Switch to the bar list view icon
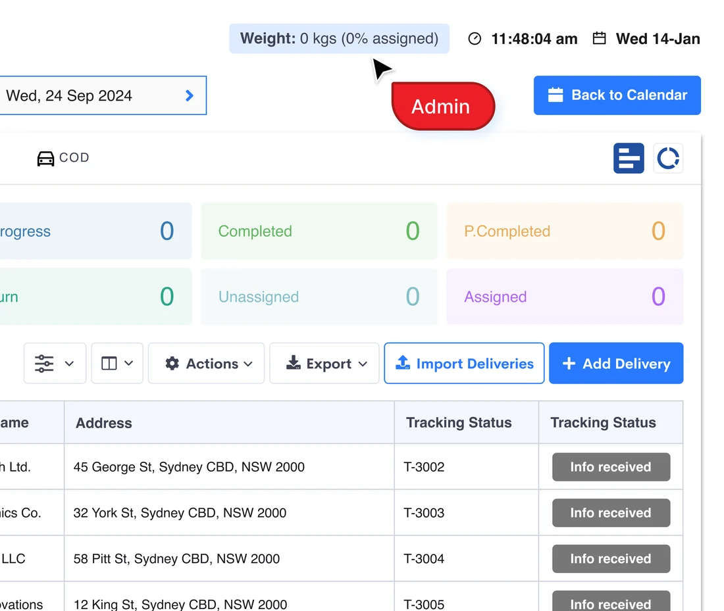724x611 pixels. click(x=629, y=159)
